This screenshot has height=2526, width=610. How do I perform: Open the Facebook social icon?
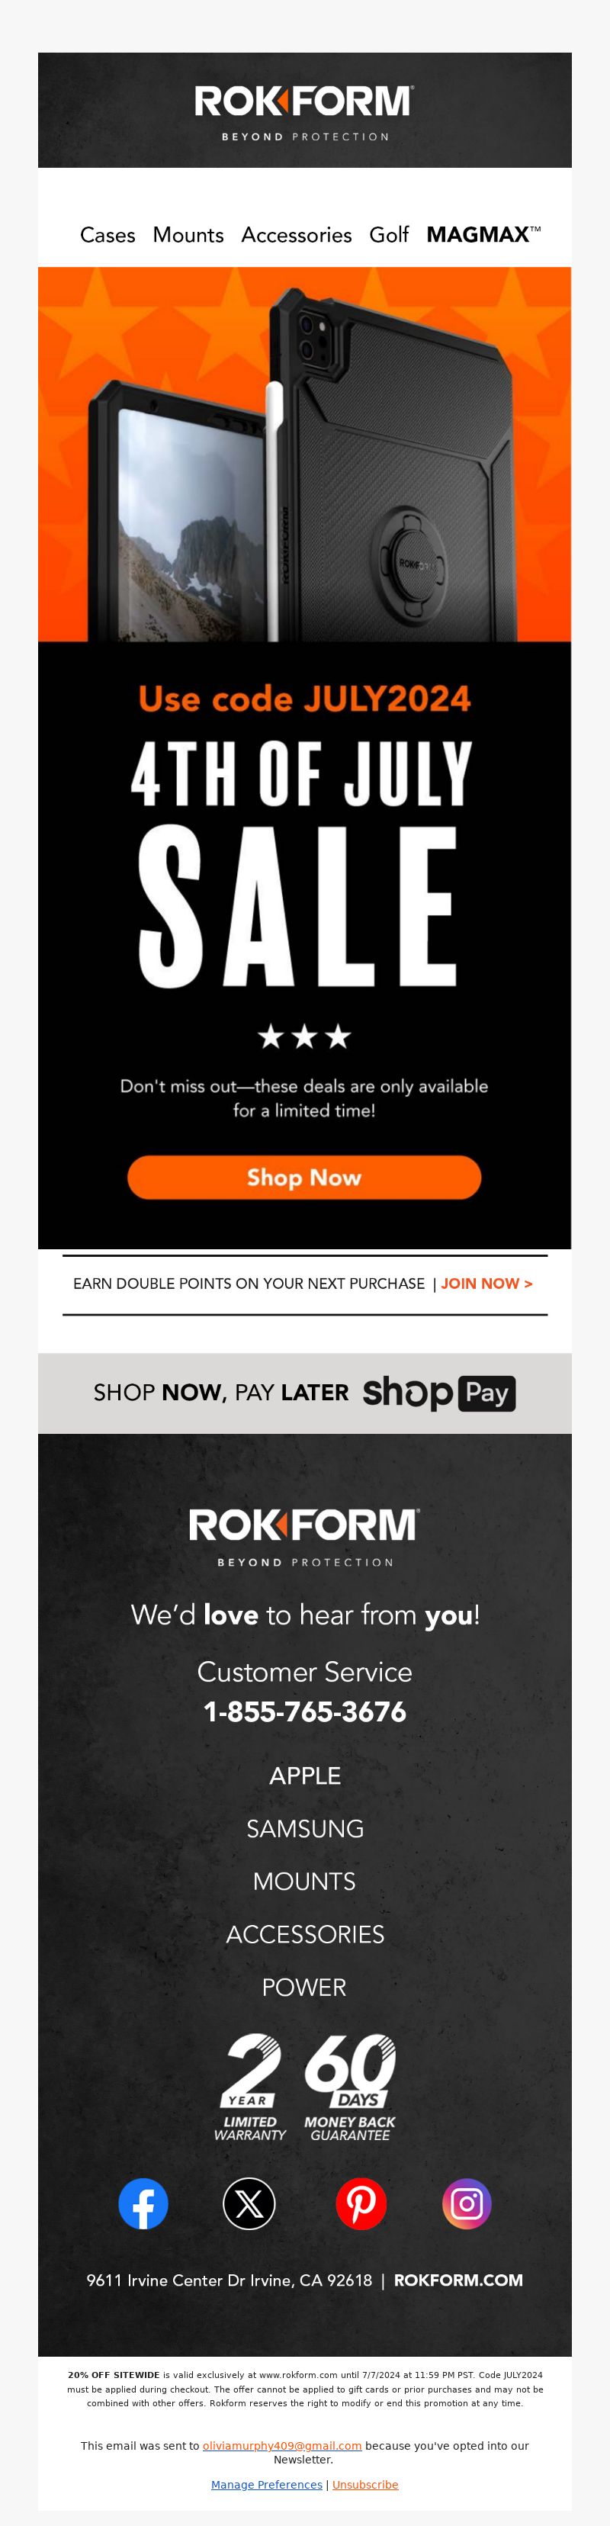[143, 2203]
